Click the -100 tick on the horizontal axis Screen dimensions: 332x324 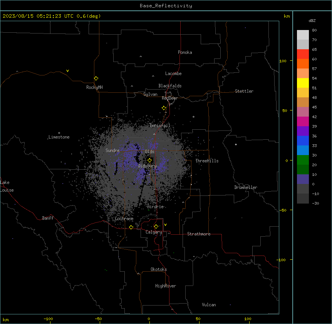[x=49, y=319]
